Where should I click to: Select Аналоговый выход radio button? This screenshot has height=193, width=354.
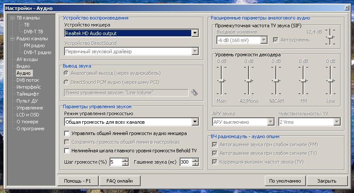pyautogui.click(x=66, y=73)
